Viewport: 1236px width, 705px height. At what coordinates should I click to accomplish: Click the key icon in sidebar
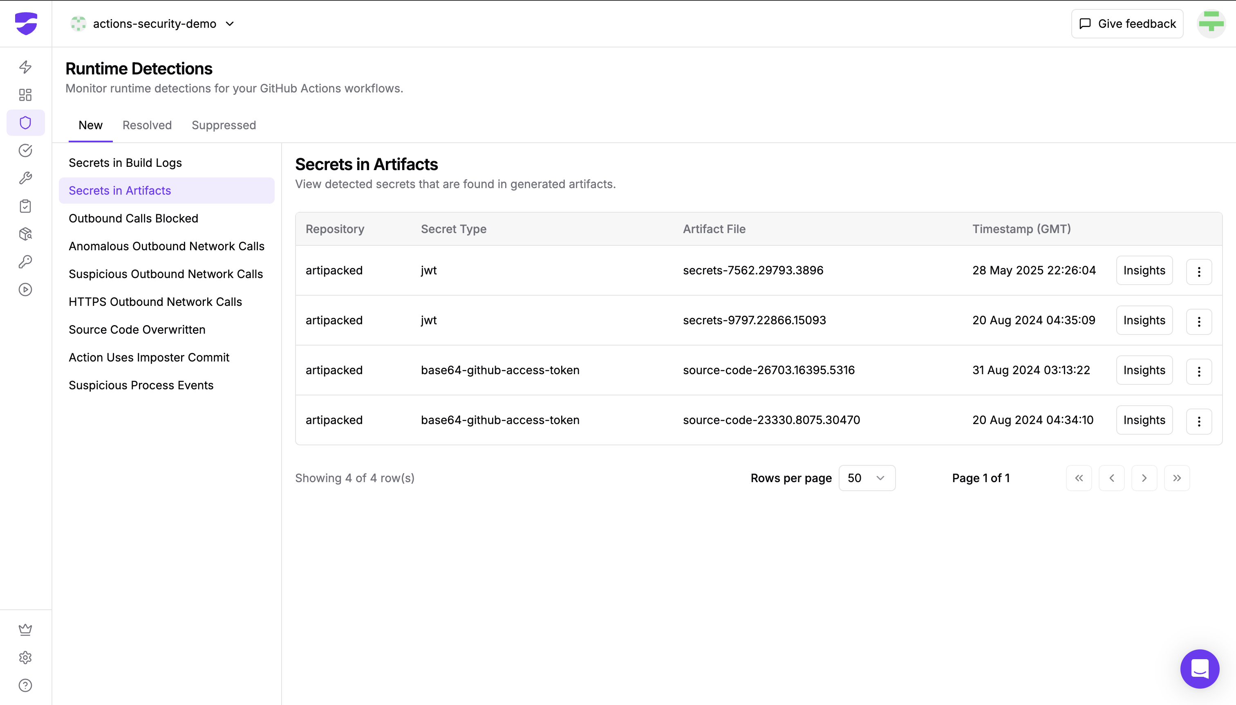25,262
